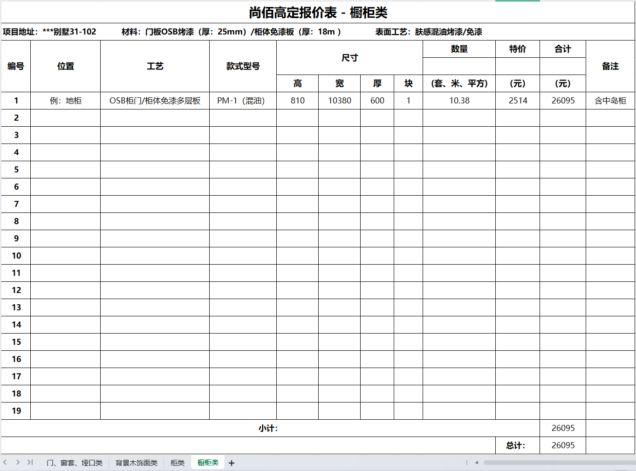Click the horizontal scrollbar track
636x471 pixels.
click(x=559, y=463)
